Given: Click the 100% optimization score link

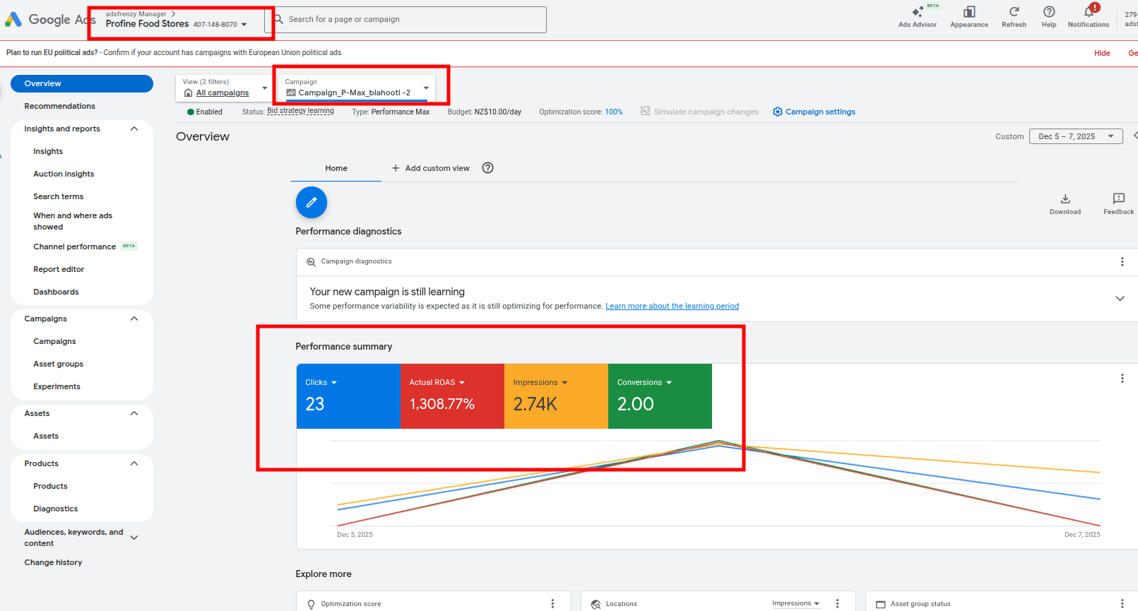Looking at the screenshot, I should 614,112.
